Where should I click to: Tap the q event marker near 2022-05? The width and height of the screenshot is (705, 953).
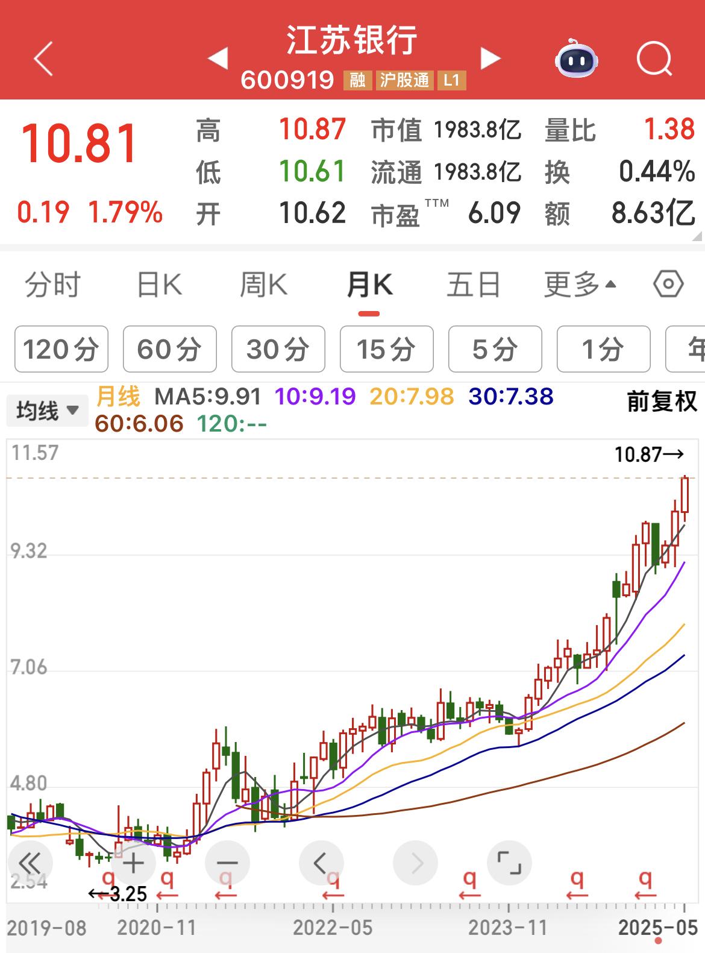click(x=333, y=884)
